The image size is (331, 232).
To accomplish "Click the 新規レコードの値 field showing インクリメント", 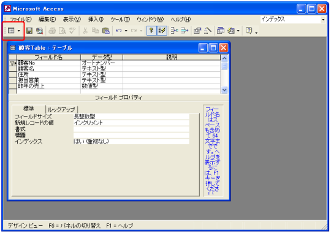I will click(131, 123).
